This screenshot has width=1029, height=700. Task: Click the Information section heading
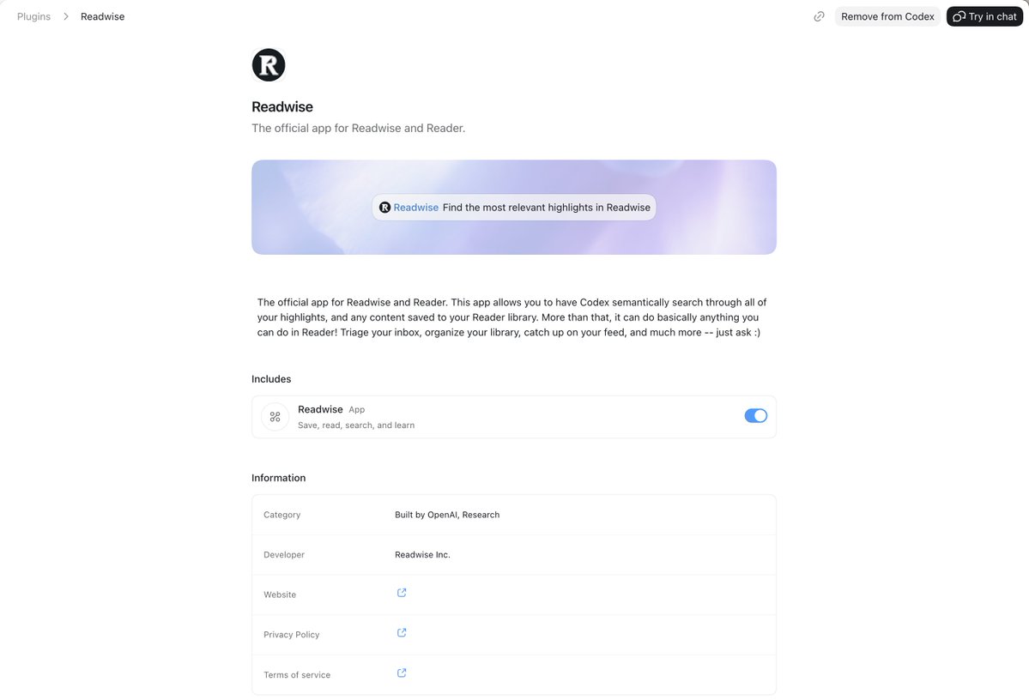(278, 479)
